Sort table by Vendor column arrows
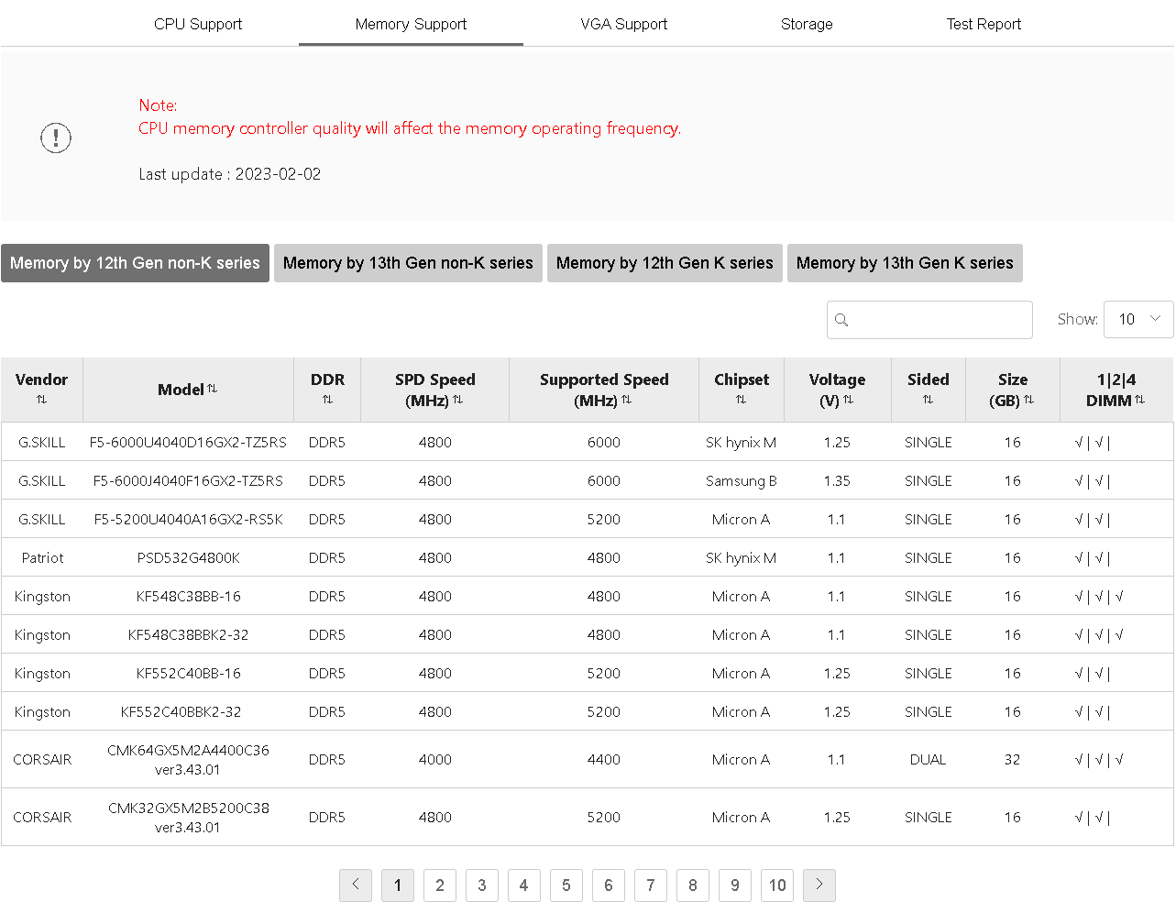 (x=41, y=400)
